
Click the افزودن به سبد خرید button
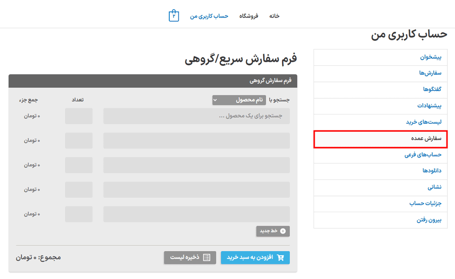click(x=255, y=257)
